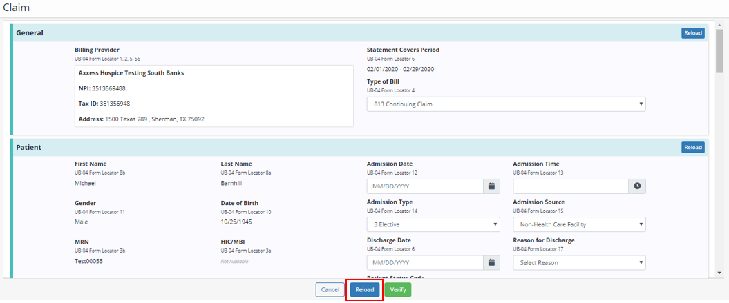Click the scrollbar down arrow
The image size is (729, 303).
coord(719,273)
